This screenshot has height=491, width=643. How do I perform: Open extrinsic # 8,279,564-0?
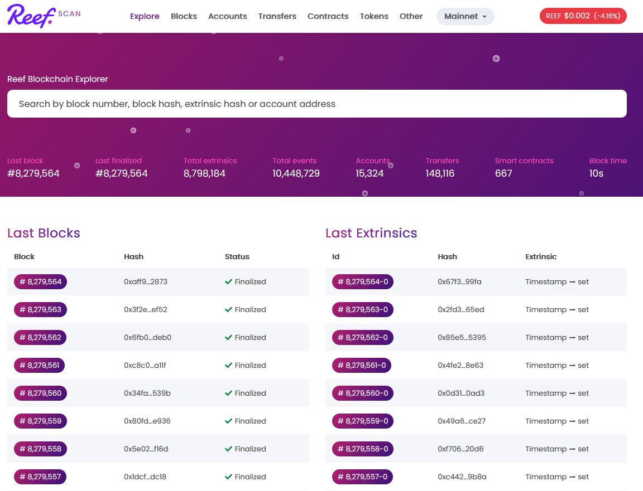[x=362, y=282]
